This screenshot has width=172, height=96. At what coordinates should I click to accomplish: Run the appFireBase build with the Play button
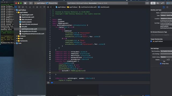(x=25, y=3)
